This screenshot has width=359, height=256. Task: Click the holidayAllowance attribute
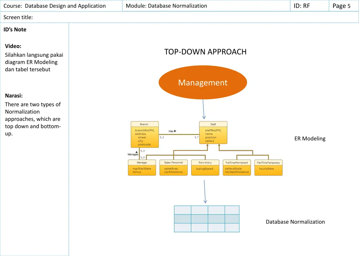click(237, 172)
